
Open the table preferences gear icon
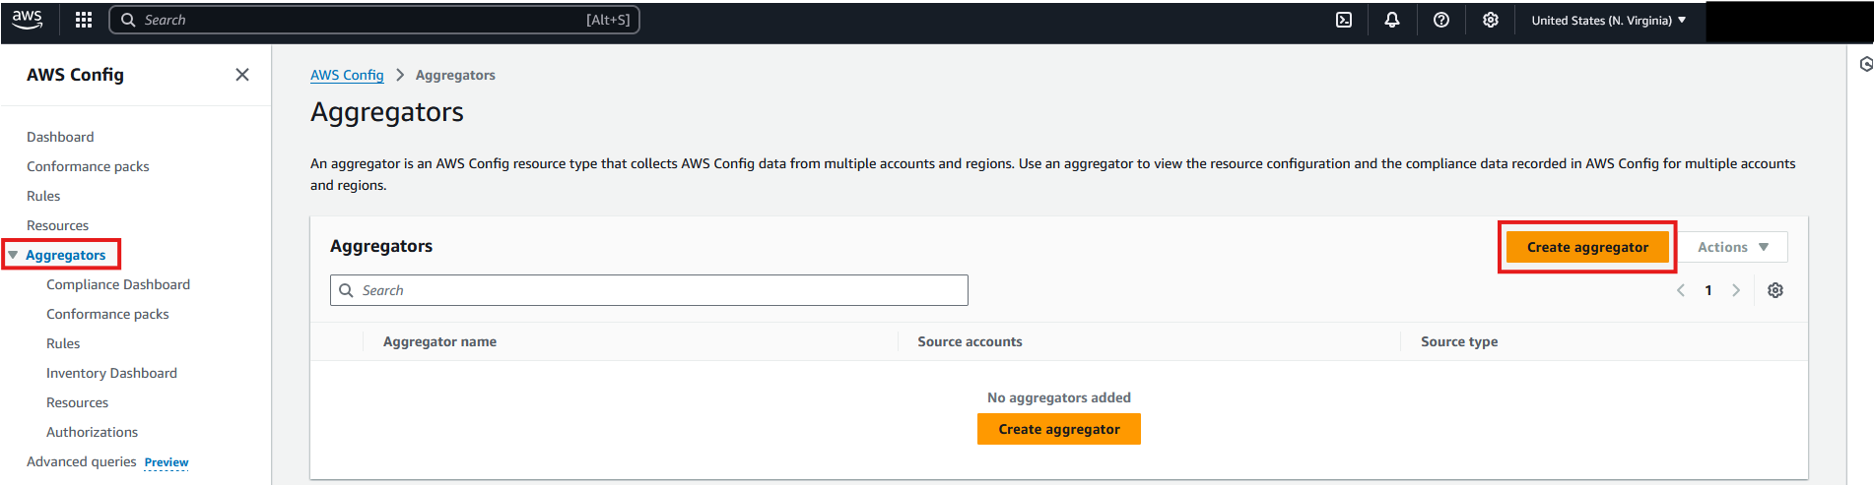1775,290
